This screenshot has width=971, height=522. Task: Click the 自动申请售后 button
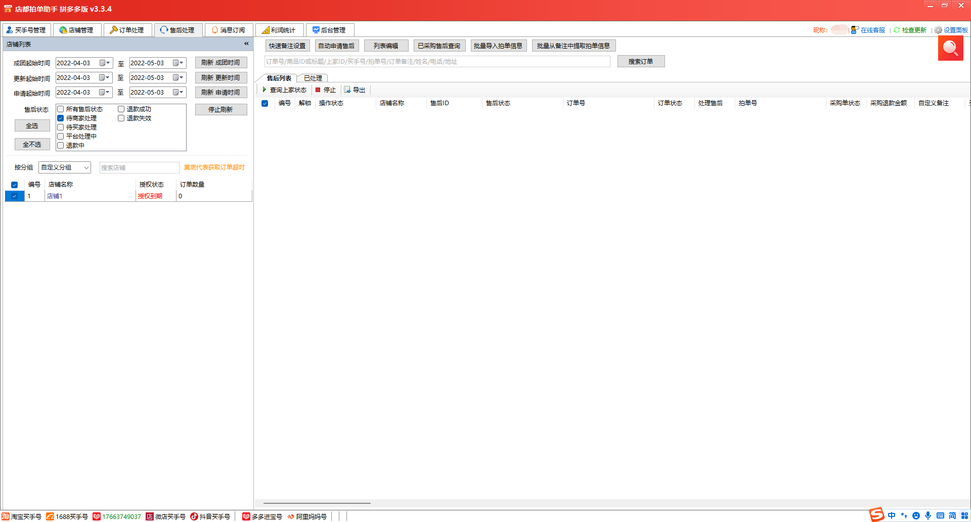(336, 46)
